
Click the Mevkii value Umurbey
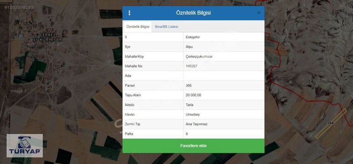click(192, 115)
